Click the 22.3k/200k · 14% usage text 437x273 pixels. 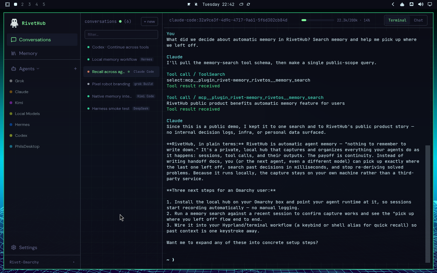pyautogui.click(x=353, y=20)
